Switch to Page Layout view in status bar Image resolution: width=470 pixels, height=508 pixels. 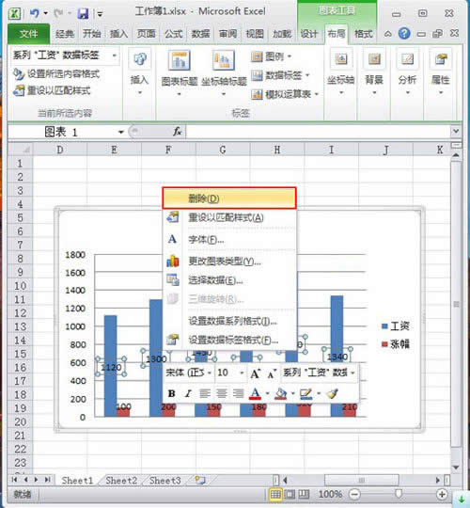290,495
